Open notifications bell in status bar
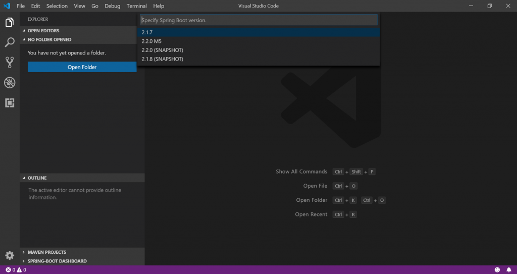This screenshot has width=517, height=274. pyautogui.click(x=509, y=270)
